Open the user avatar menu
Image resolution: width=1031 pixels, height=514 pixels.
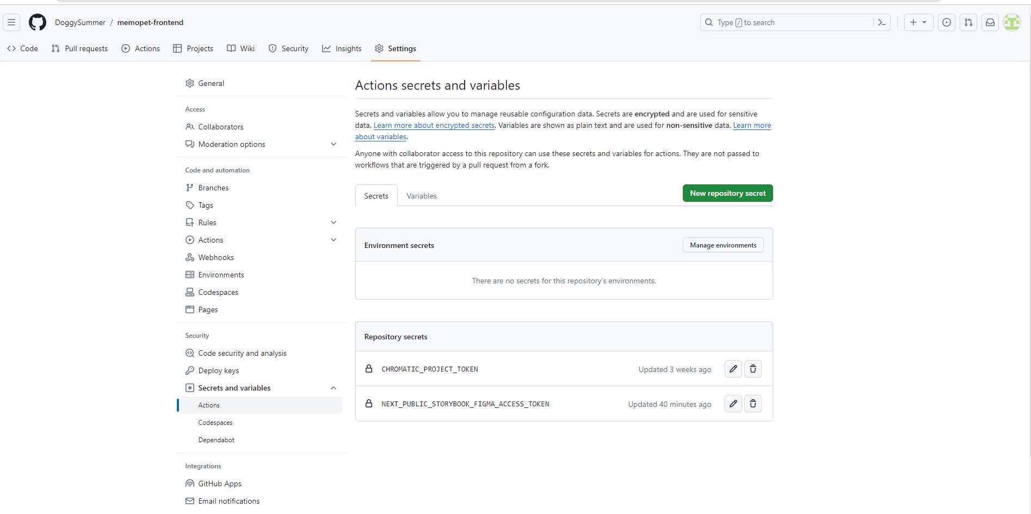click(1012, 22)
